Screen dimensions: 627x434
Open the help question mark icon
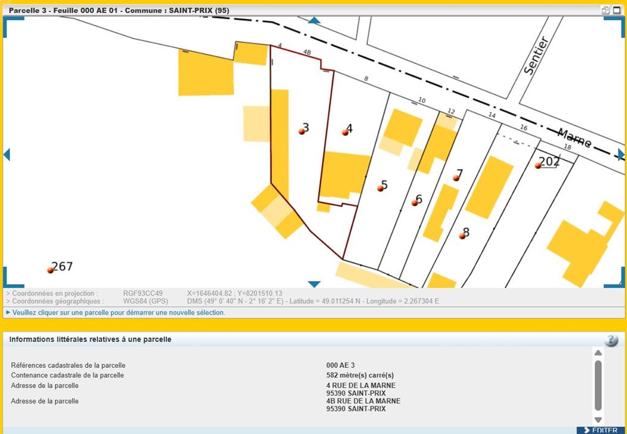pos(611,340)
